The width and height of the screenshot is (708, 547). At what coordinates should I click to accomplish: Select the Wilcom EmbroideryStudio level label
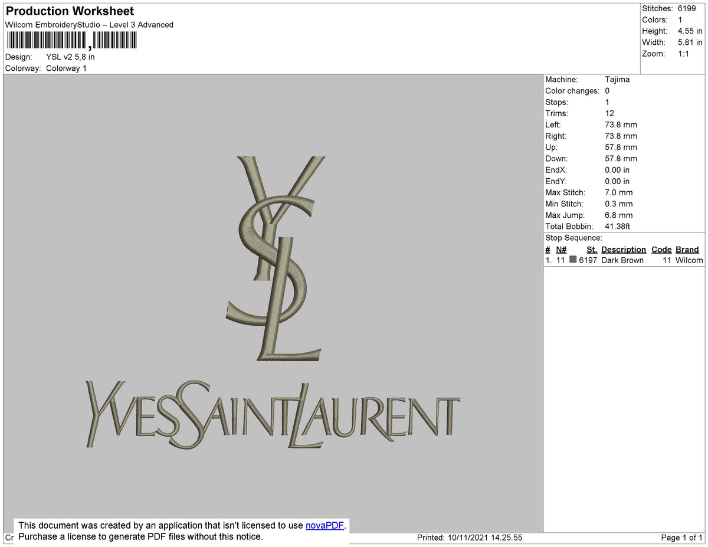click(x=88, y=25)
